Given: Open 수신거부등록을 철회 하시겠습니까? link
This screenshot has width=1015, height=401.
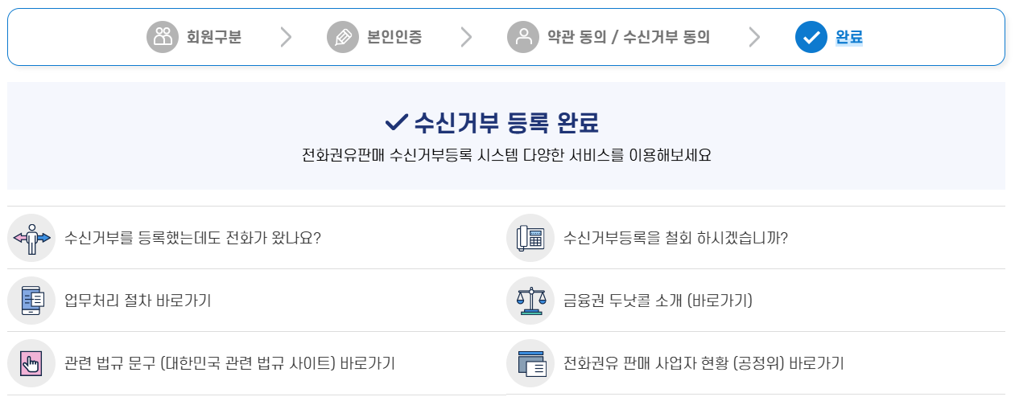Looking at the screenshot, I should click(676, 238).
